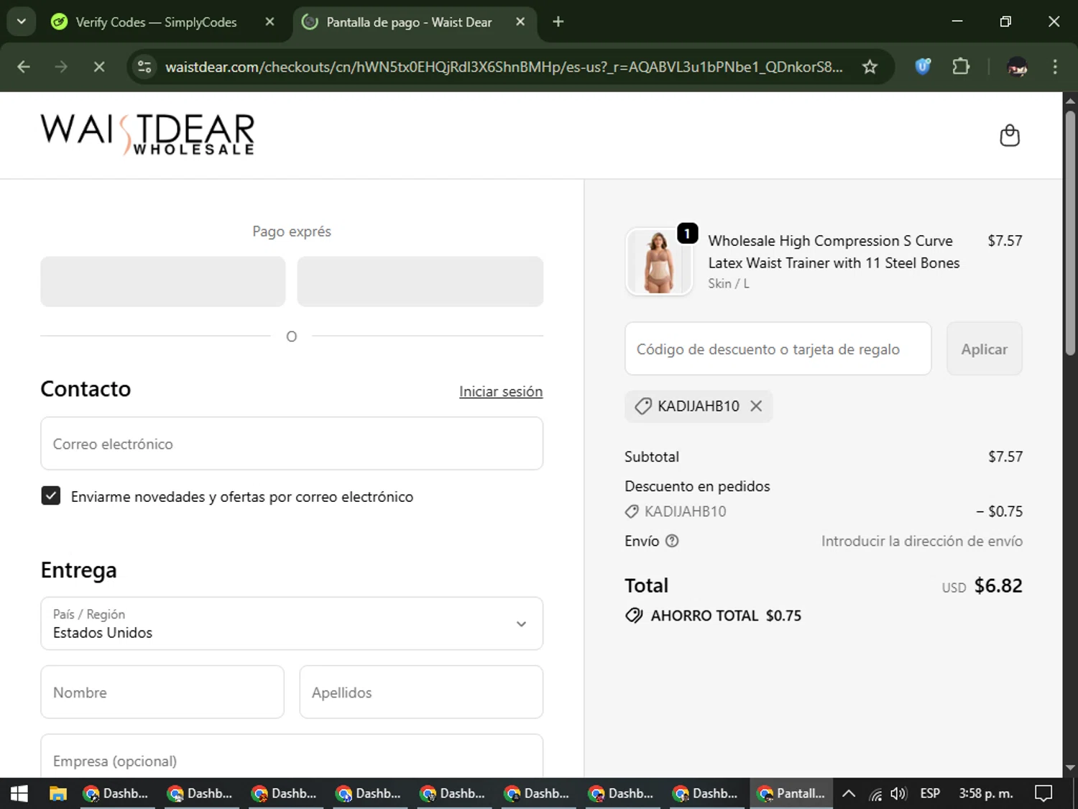1078x809 pixels.
Task: Switch to Verify Codes — SimplyCodes tab
Action: [x=156, y=22]
